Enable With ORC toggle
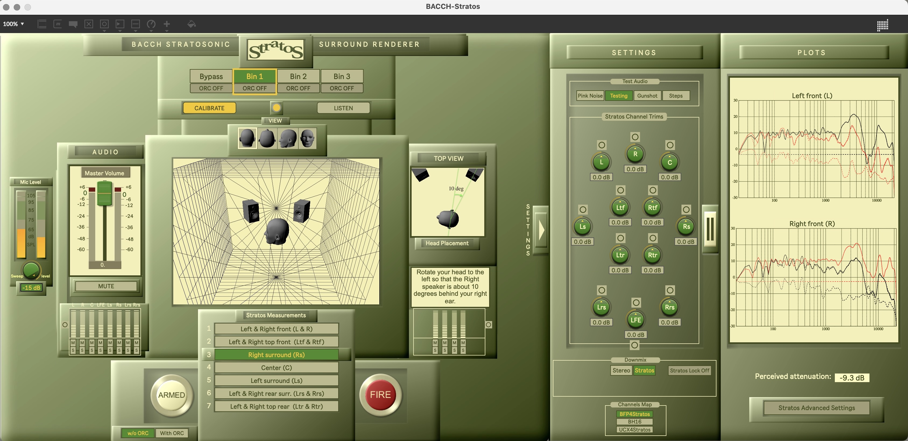 click(x=172, y=433)
